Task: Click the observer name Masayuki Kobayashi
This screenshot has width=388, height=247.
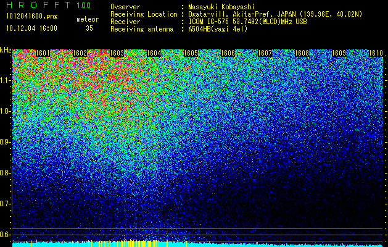Action: [x=221, y=7]
